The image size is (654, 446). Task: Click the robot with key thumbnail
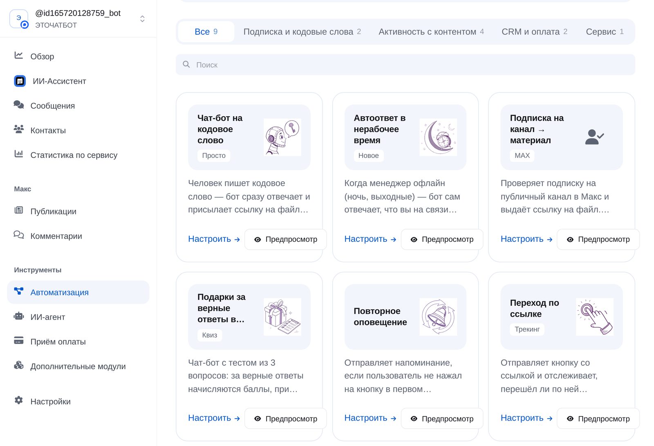click(x=282, y=137)
